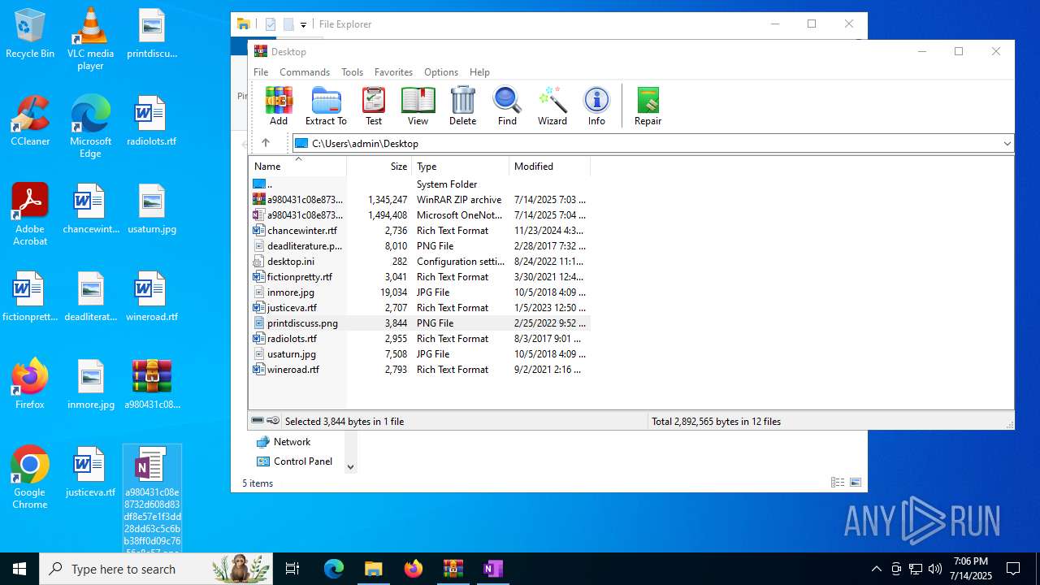
Task: Select Firefox desktop shortcut
Action: point(30,384)
